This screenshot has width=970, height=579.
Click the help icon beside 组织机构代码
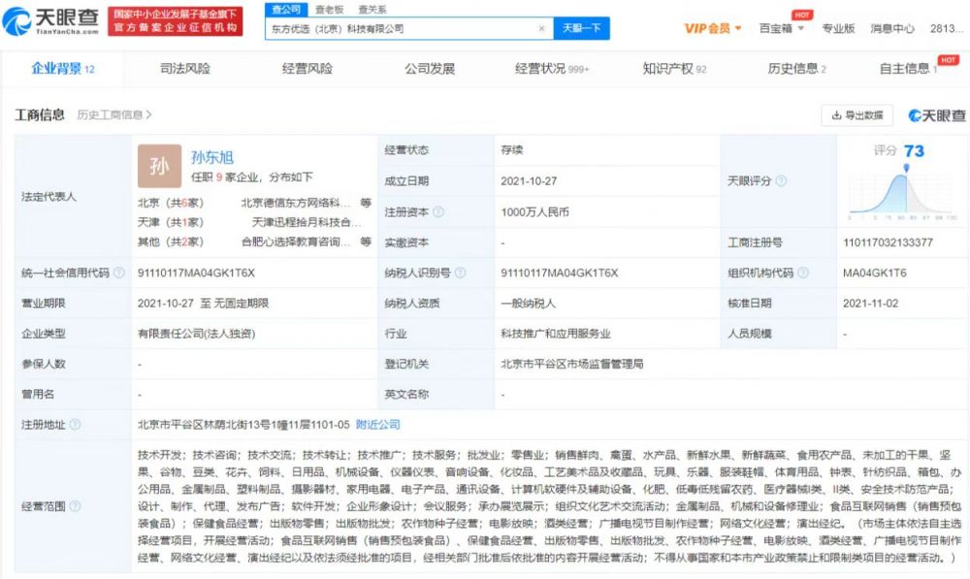pos(800,273)
